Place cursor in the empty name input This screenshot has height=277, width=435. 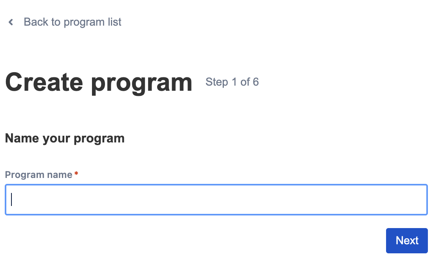coord(216,200)
